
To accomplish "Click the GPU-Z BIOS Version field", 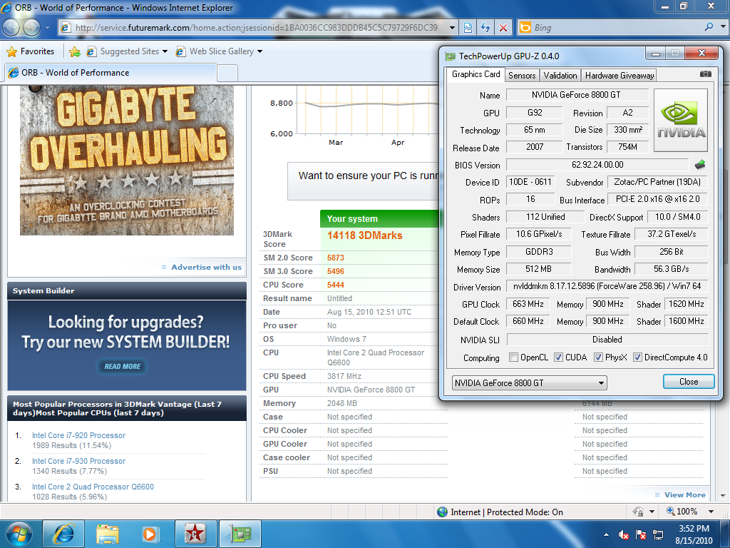I will (x=597, y=165).
